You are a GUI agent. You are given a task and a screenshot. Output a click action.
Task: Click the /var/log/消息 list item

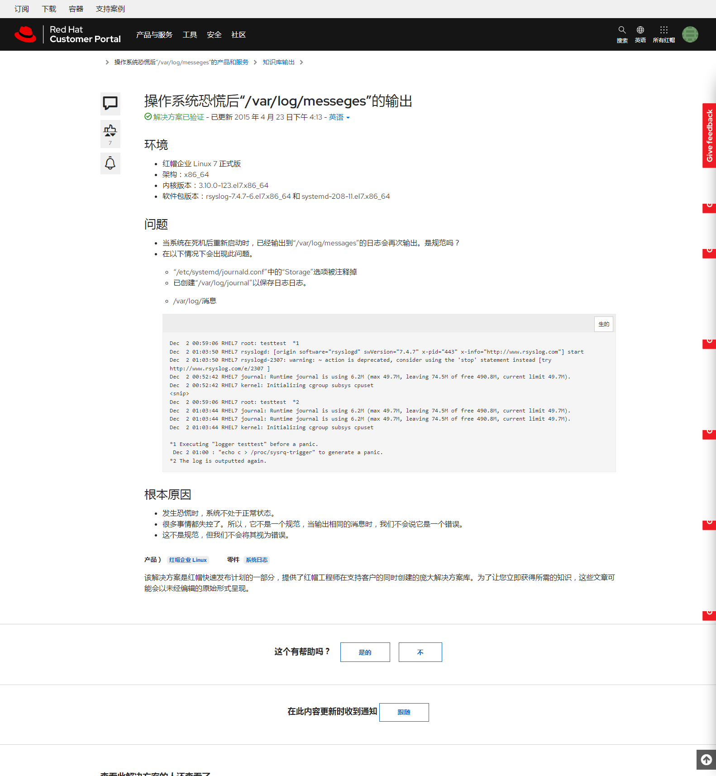click(x=195, y=301)
